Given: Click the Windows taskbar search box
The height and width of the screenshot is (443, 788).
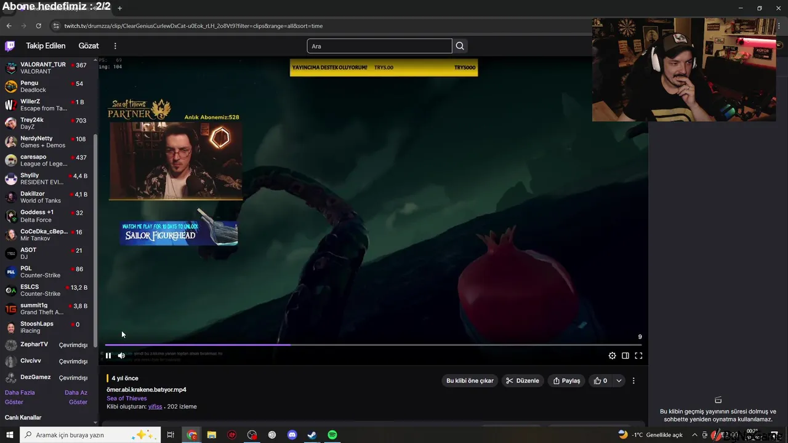Looking at the screenshot, I should pos(90,435).
